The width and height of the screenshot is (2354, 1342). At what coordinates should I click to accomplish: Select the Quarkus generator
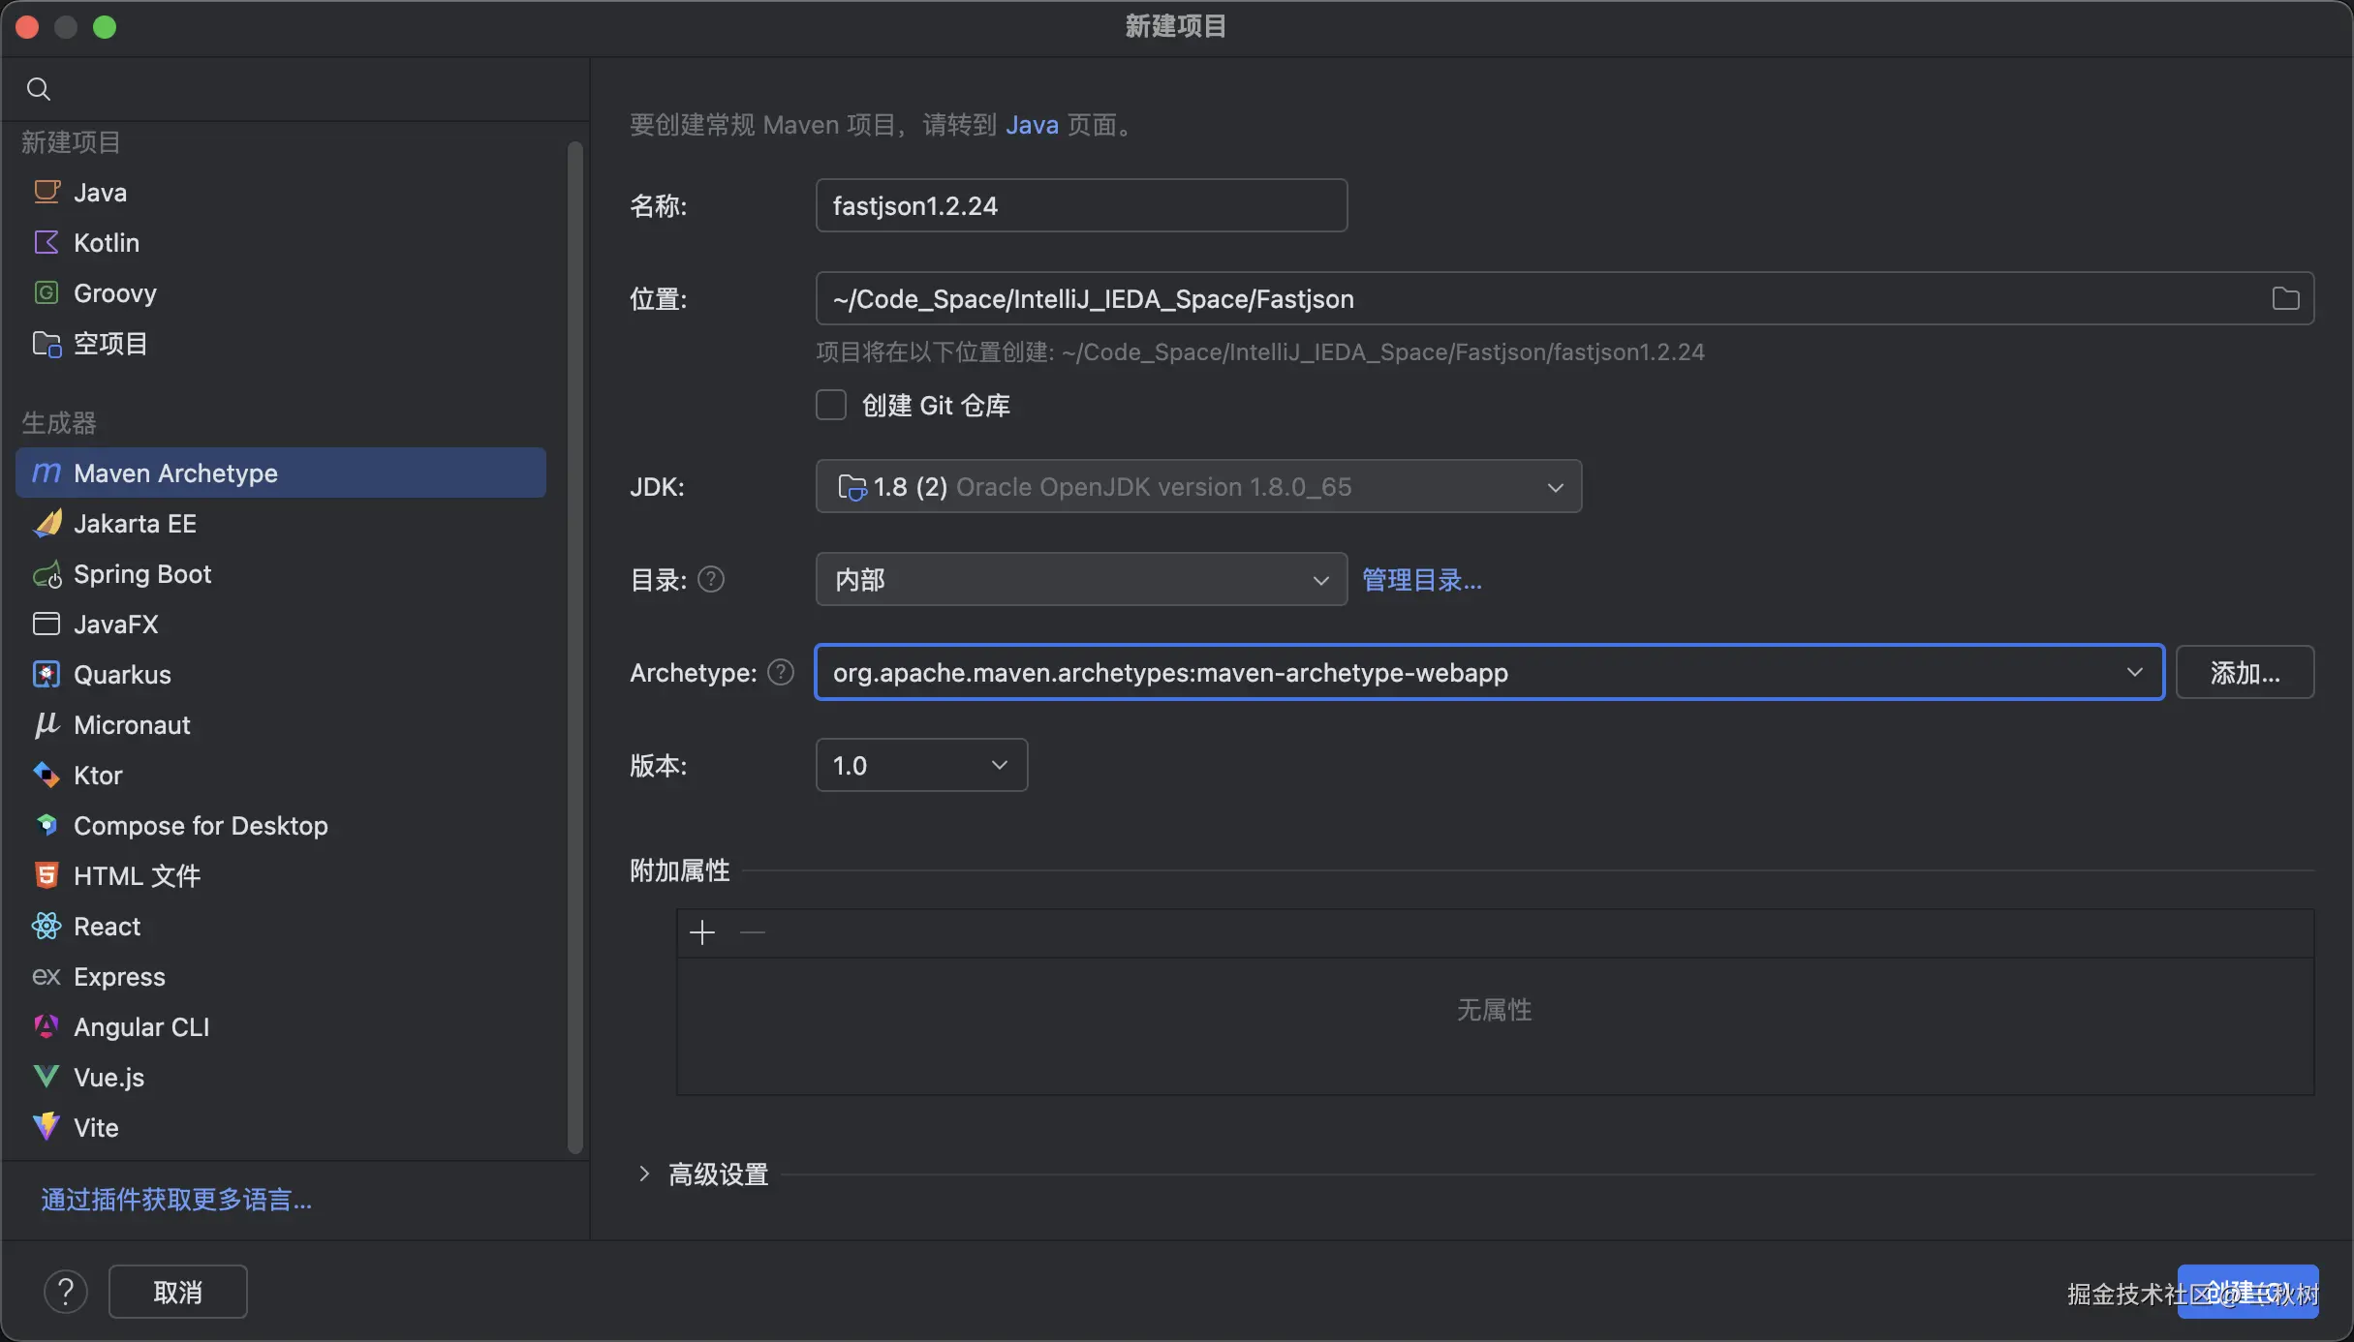click(x=122, y=675)
